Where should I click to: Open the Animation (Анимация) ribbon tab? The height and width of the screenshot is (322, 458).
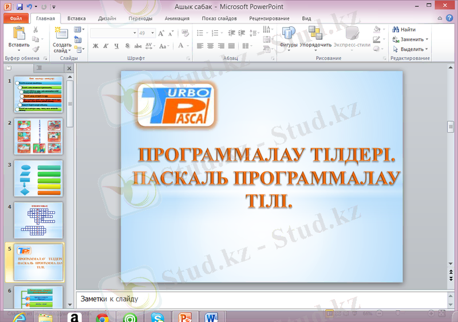point(177,18)
